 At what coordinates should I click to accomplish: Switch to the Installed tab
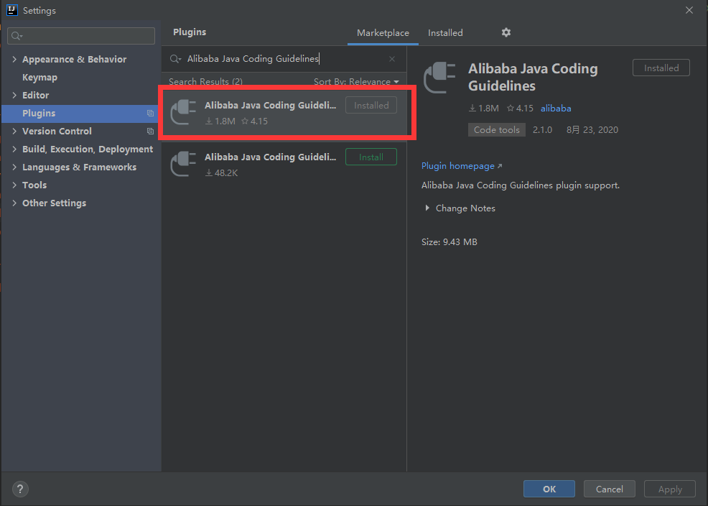pyautogui.click(x=445, y=33)
